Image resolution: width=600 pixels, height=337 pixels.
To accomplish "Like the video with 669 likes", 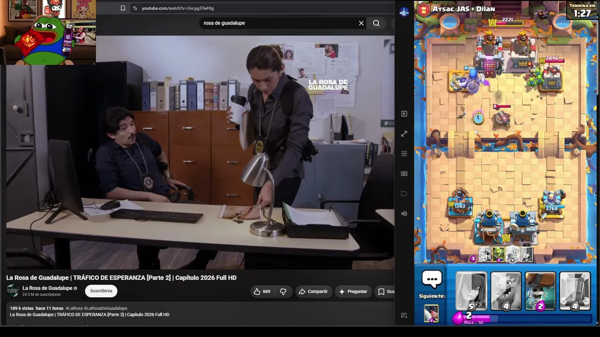I will 262,292.
